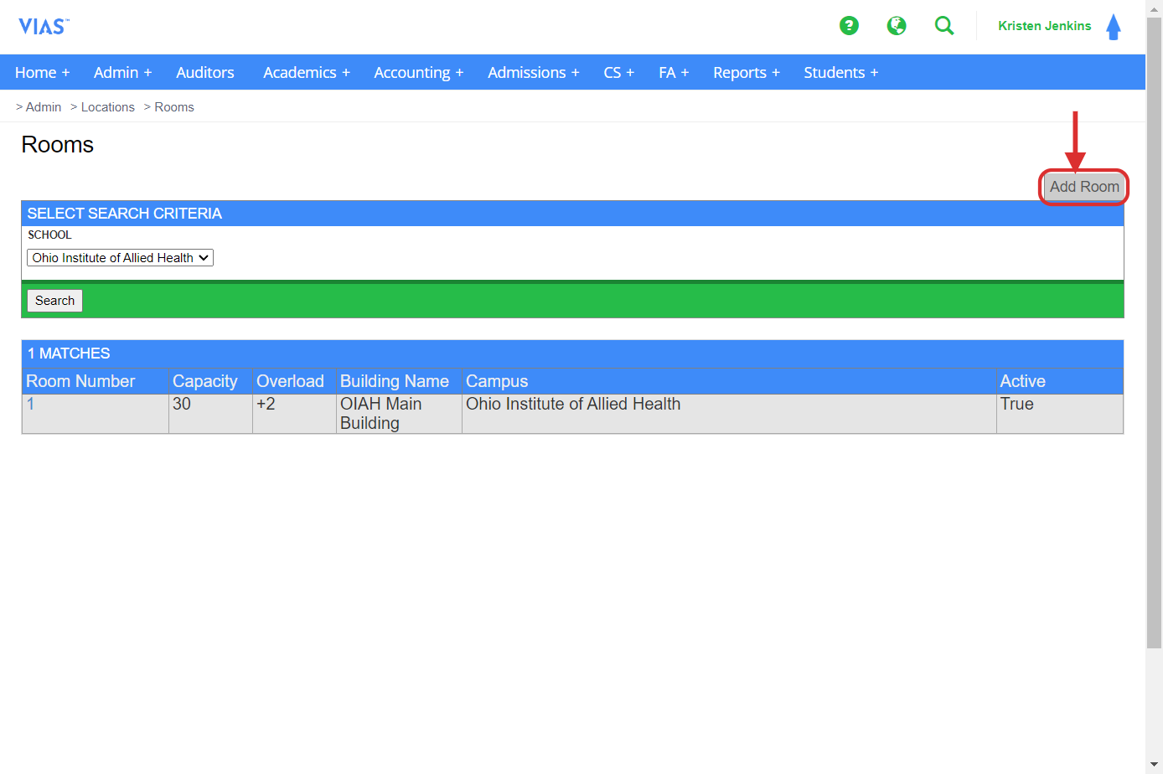Viewport: 1163px width, 774px height.
Task: Click the blue arrow icon beside username
Action: (1114, 27)
